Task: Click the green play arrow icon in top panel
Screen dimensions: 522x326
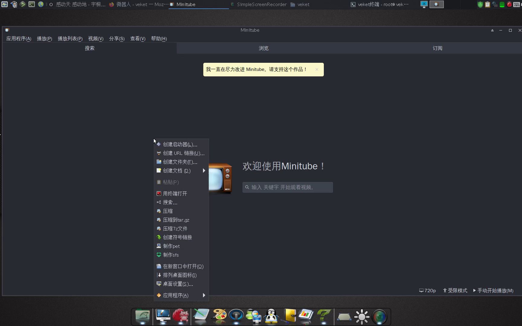Action: point(23,4)
